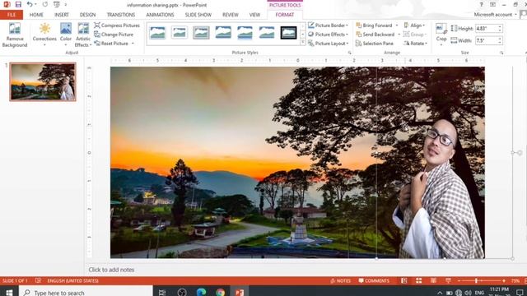Screen dimensions: 527x296
Task: Open Artistic Effects gallery
Action: tap(82, 35)
